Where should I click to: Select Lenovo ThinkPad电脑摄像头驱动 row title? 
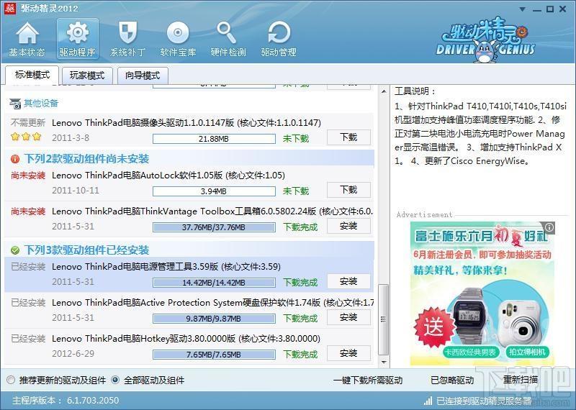tap(186, 122)
